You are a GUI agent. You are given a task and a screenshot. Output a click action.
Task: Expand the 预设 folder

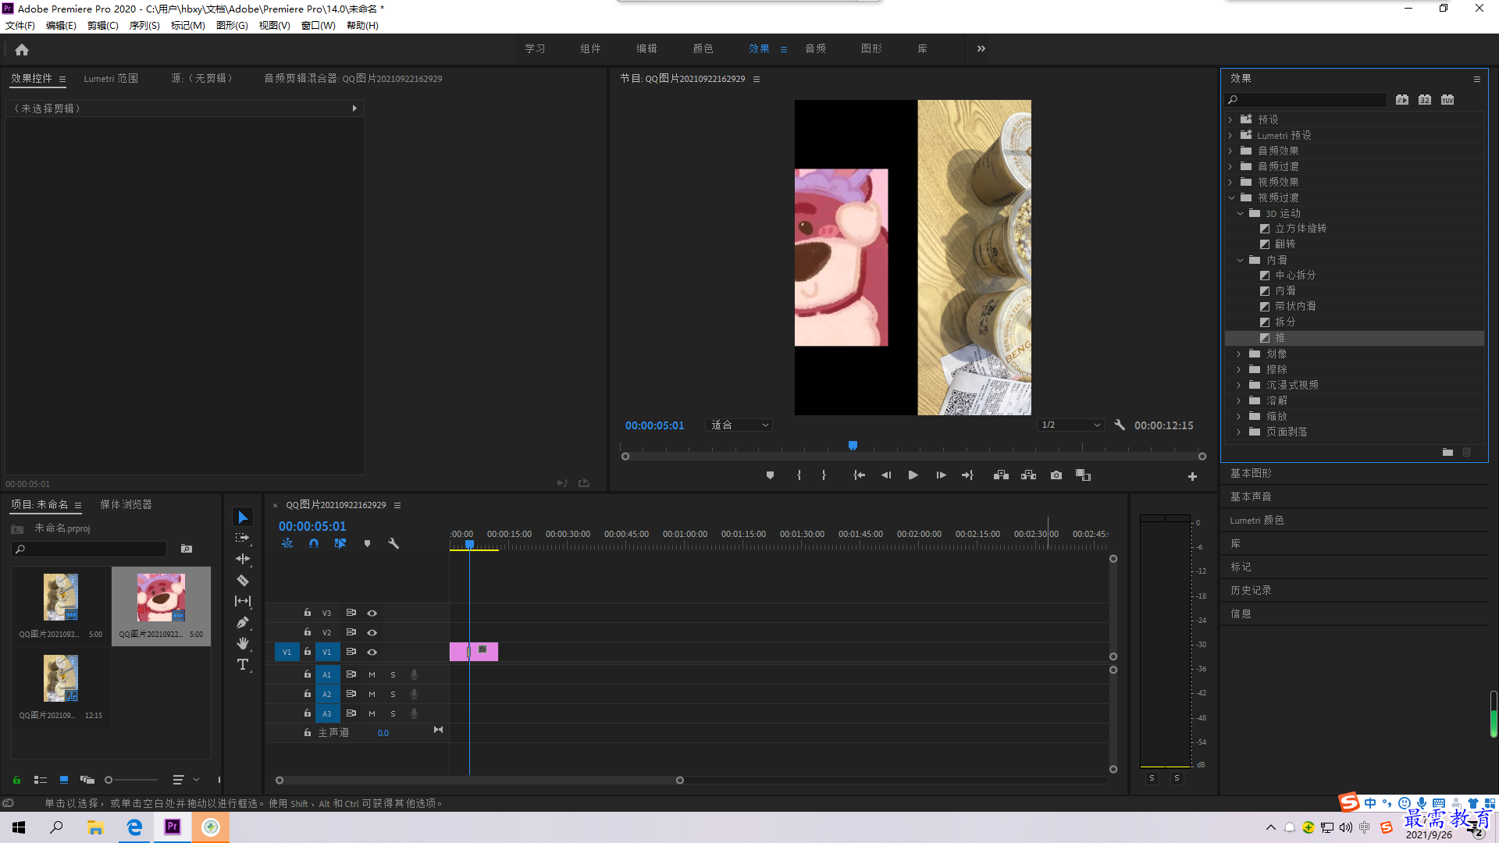click(1230, 119)
